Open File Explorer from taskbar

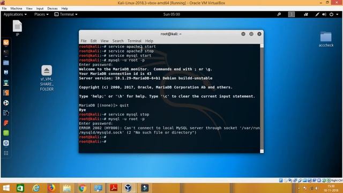[x=66, y=188]
